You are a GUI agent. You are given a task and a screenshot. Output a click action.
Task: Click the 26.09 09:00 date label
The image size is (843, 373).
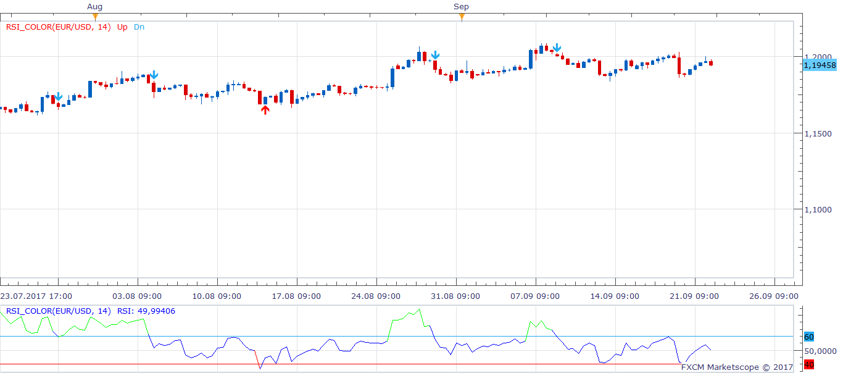(775, 296)
